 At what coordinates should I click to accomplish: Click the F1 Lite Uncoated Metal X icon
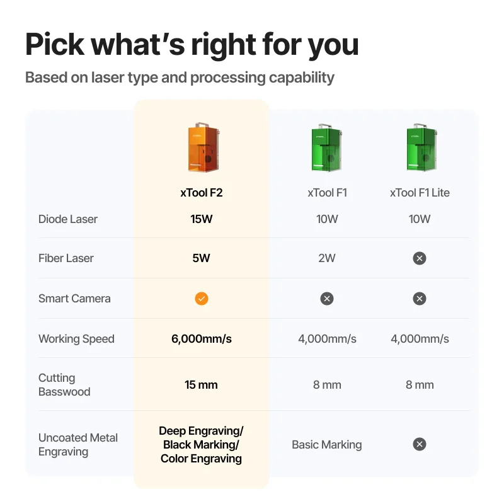coord(420,445)
